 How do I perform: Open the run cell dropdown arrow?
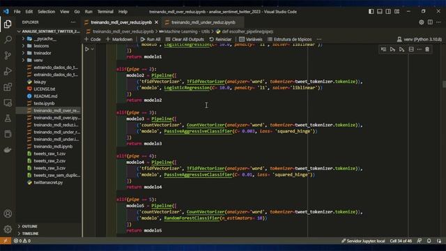(93, 49)
